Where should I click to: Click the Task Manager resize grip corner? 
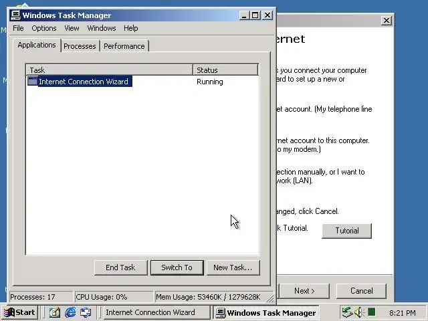click(270, 299)
